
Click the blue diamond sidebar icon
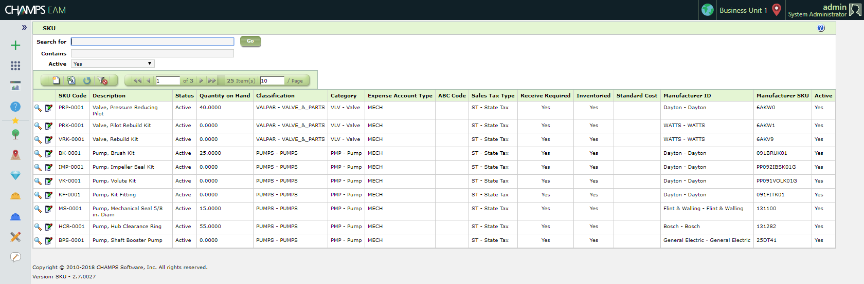pyautogui.click(x=15, y=175)
